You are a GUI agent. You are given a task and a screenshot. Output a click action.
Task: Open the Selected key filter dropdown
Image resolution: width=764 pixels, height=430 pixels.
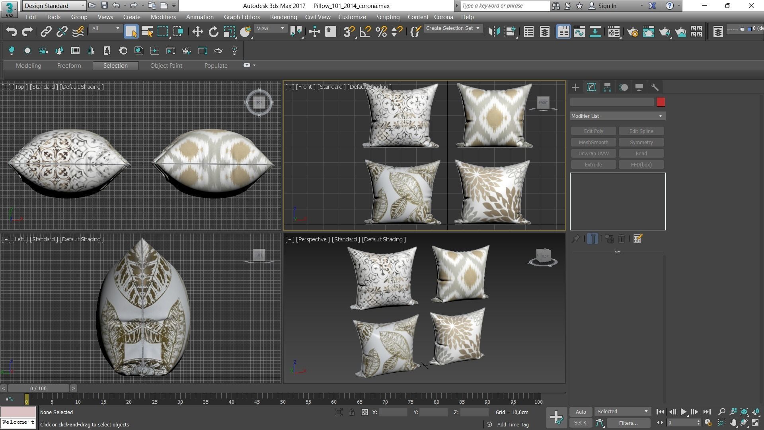pyautogui.click(x=622, y=412)
